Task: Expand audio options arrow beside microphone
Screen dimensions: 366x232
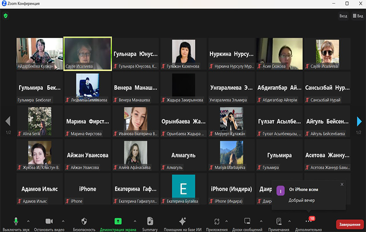Action: coord(28,221)
